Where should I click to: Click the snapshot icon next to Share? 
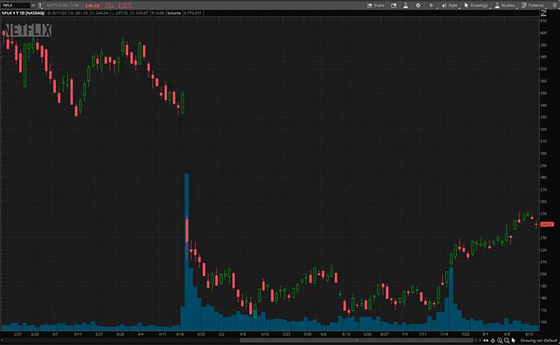(394, 5)
